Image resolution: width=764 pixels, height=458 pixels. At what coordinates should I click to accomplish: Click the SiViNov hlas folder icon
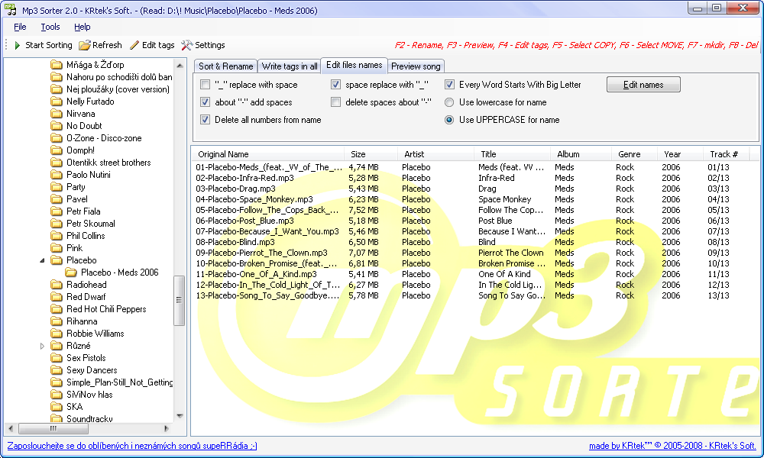[57, 394]
